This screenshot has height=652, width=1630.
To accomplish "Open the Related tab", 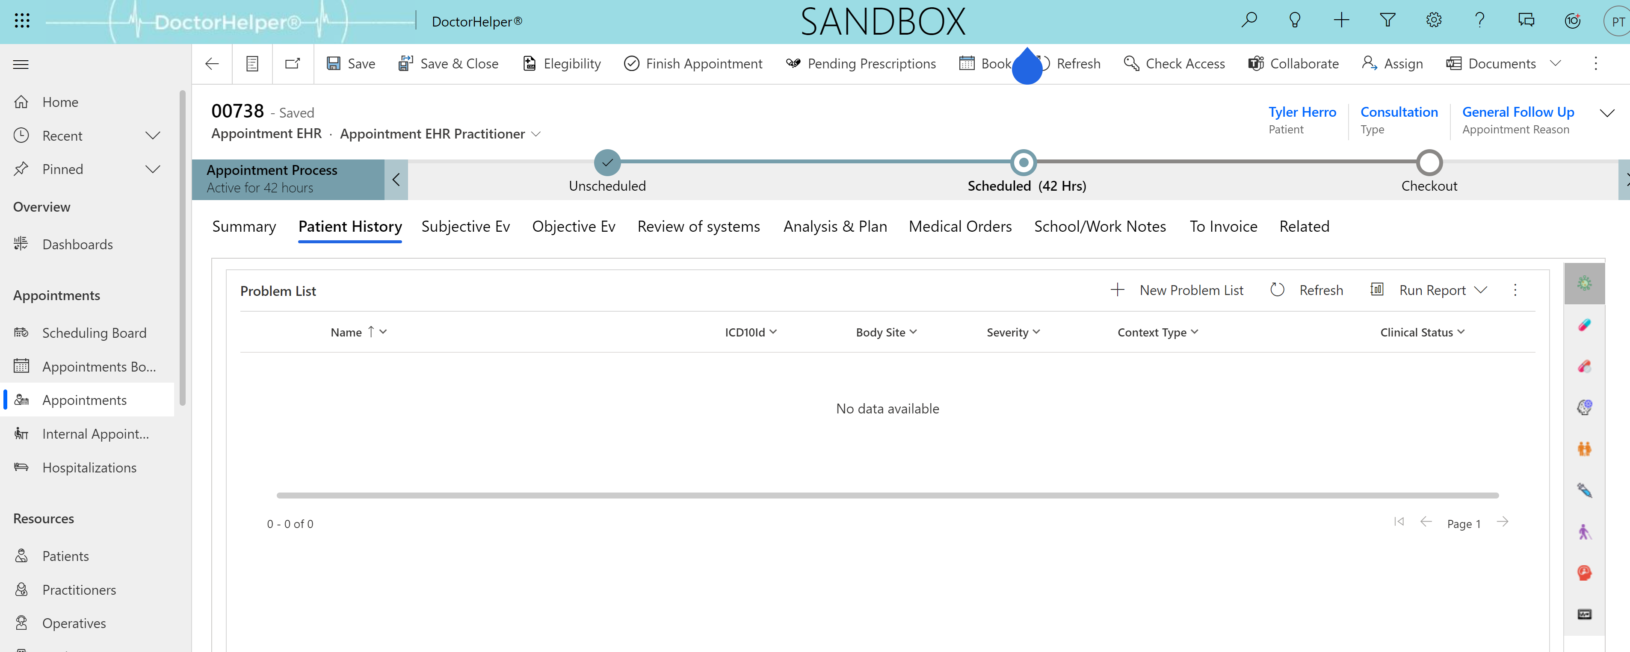I will click(x=1304, y=227).
